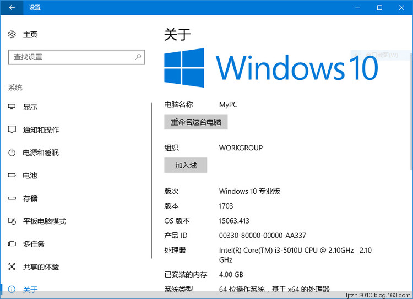
Task: Click the back arrow in title bar
Action: pyautogui.click(x=12, y=8)
